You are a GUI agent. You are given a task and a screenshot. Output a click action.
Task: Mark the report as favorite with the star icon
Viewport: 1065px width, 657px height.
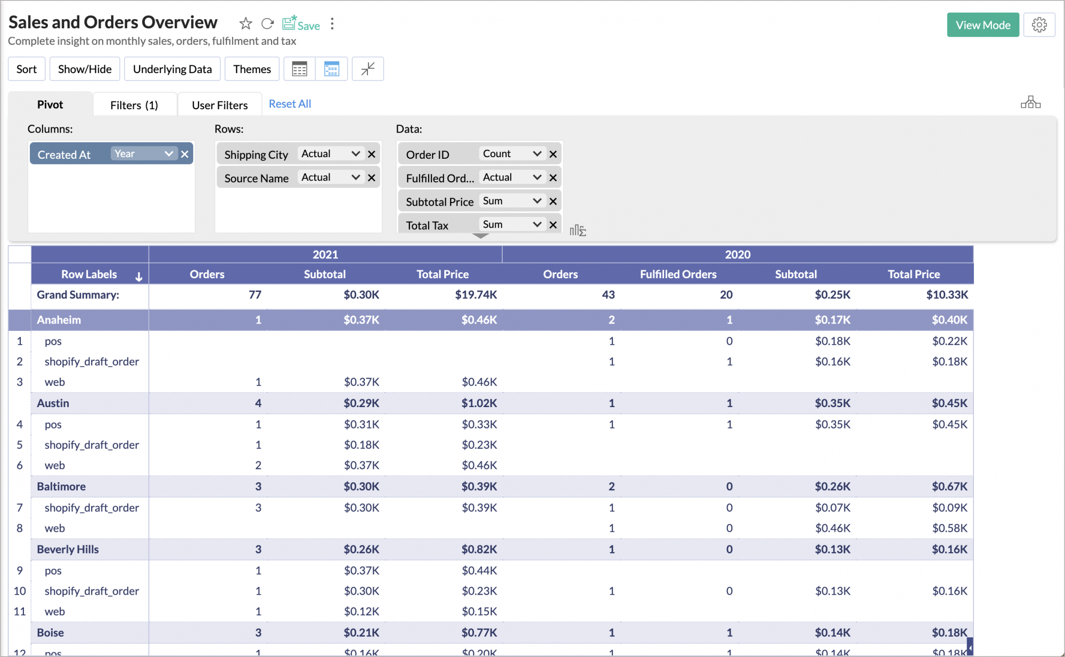tap(245, 23)
